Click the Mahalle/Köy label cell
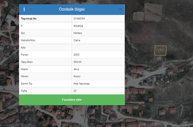This screenshot has width=193, height=127. (28, 40)
